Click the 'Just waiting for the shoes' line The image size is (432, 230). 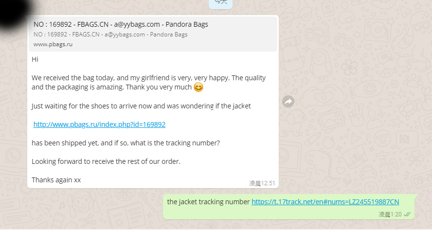tap(141, 106)
